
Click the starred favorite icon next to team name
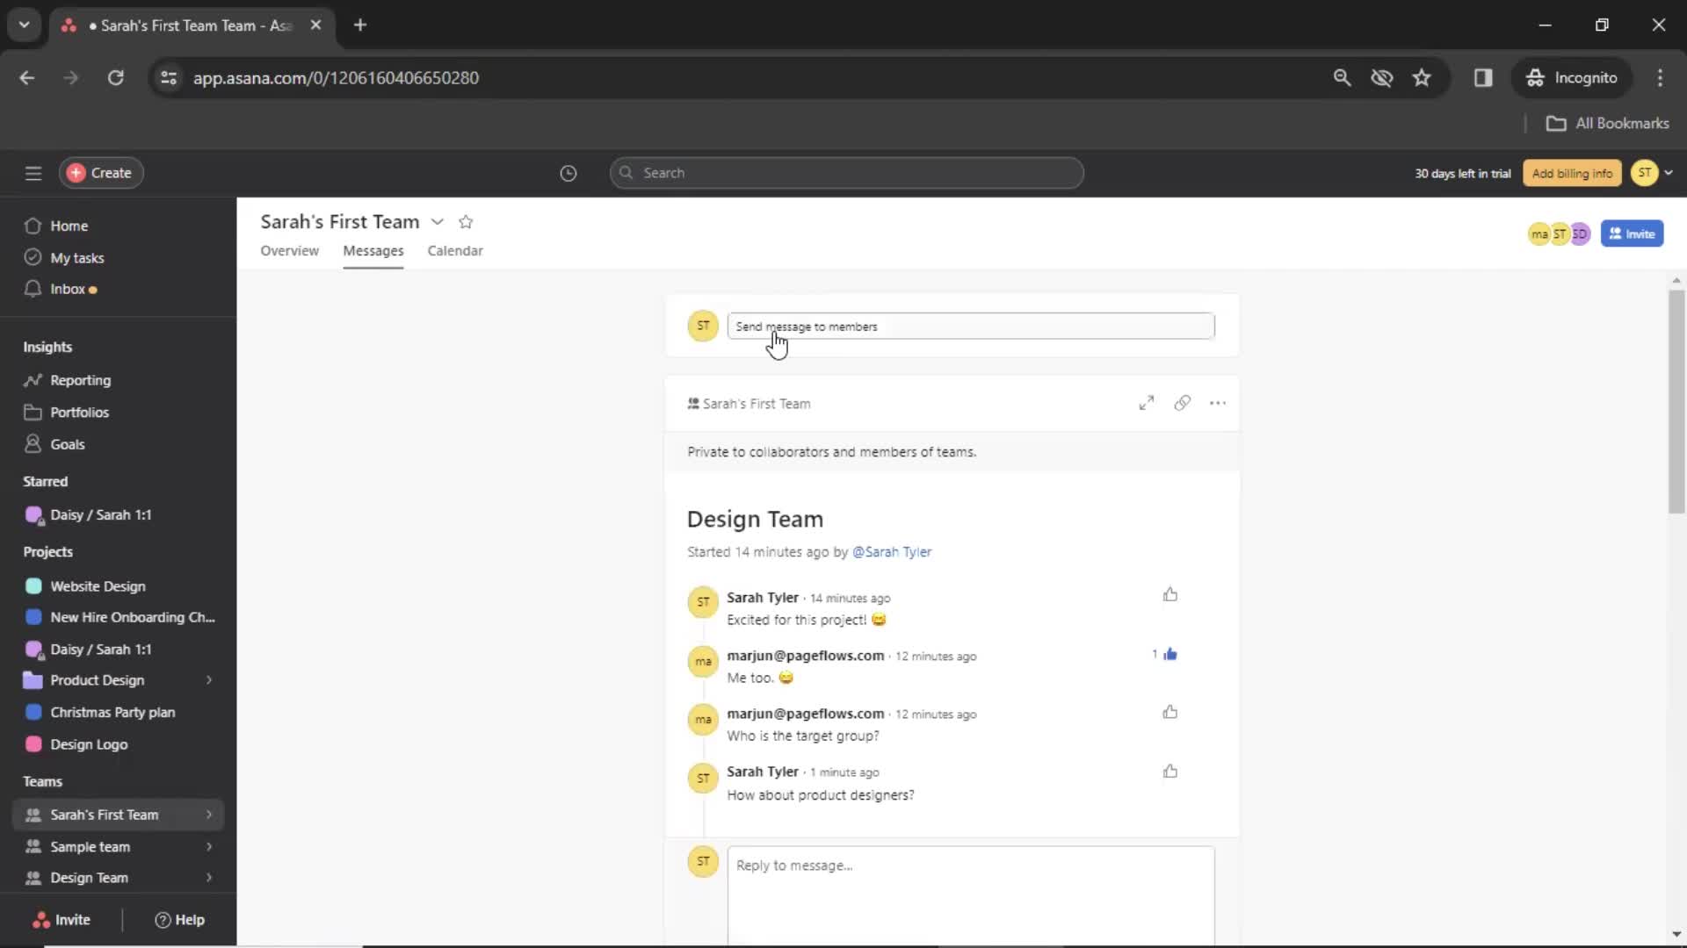point(467,222)
